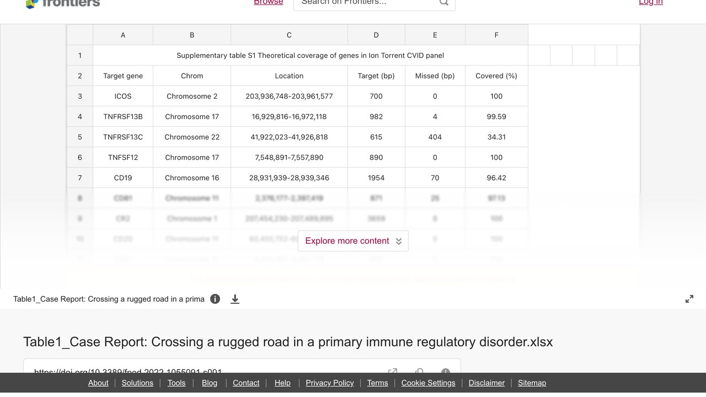Select column F header
The width and height of the screenshot is (706, 397).
[496, 35]
